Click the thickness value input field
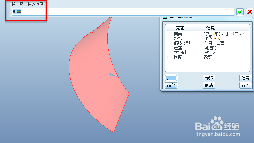Screen dimensions: 254x143 (123, 12)
